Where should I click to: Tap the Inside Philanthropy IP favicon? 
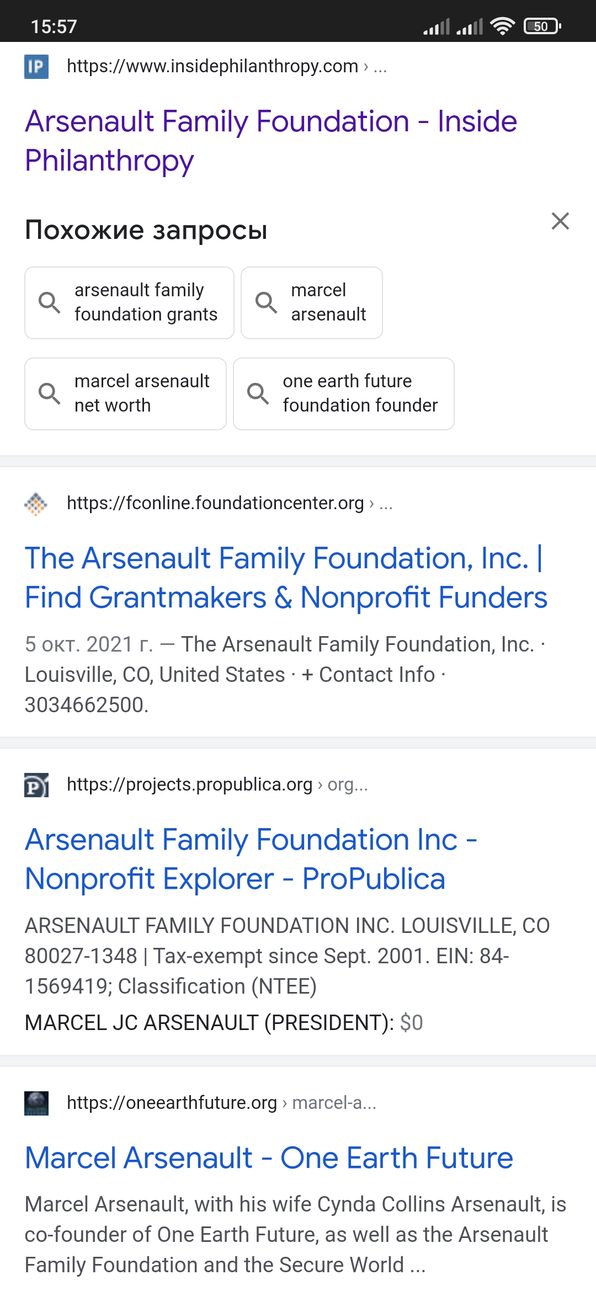(x=36, y=67)
